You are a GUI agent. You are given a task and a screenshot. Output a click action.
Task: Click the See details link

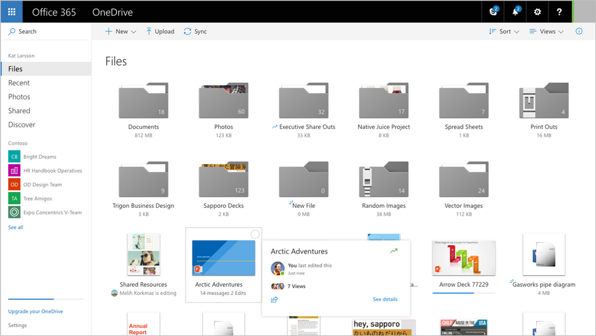click(385, 300)
